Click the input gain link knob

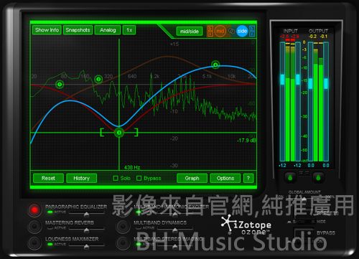[290, 178]
